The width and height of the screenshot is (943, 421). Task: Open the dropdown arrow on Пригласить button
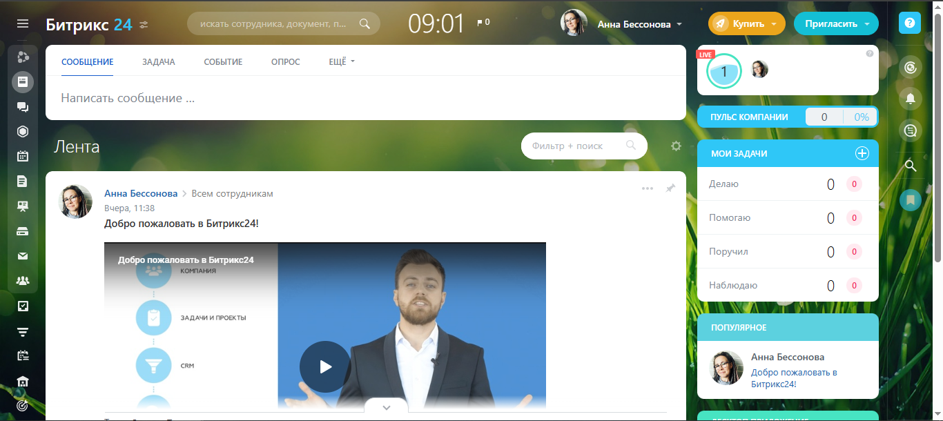(x=866, y=24)
